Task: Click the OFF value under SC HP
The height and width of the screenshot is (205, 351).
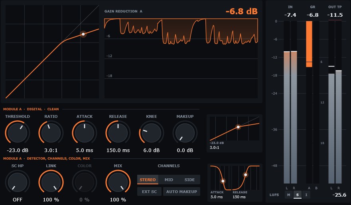Action: pyautogui.click(x=18, y=200)
